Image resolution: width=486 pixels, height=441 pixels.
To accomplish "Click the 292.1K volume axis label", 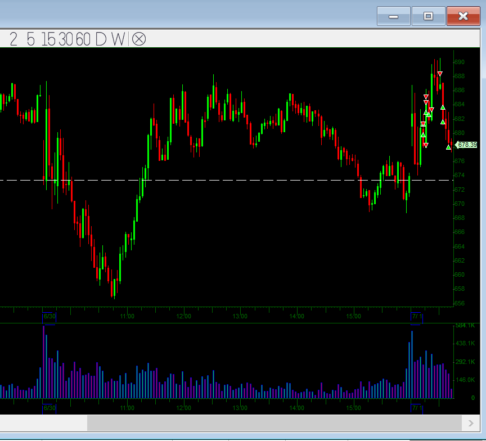I will (466, 362).
